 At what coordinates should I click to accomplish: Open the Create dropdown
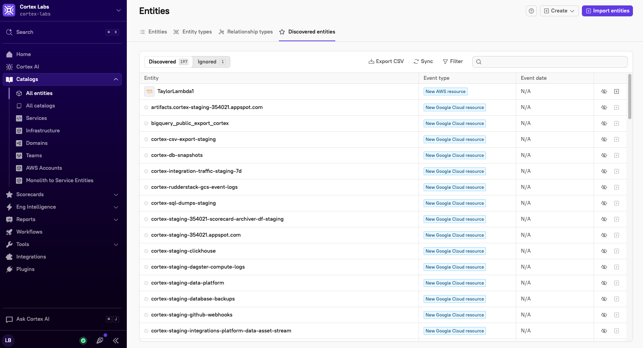tap(559, 11)
